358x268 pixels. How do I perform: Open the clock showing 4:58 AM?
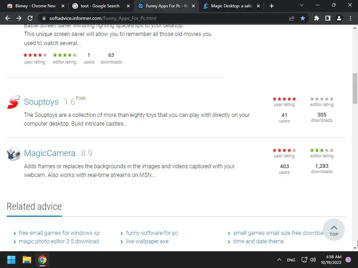(331, 260)
